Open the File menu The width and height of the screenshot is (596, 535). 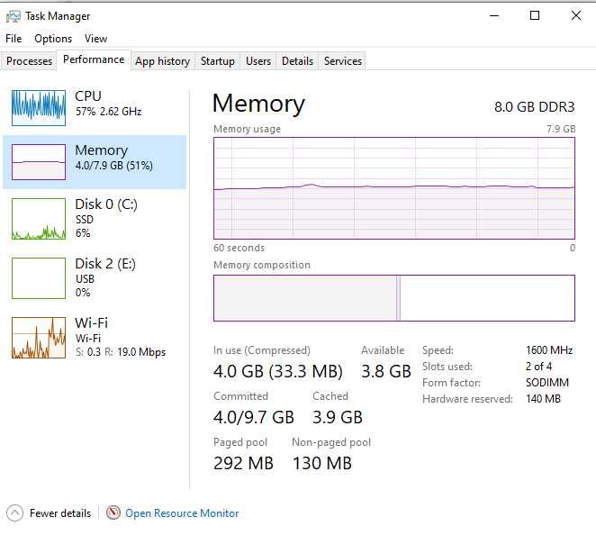[x=14, y=39]
